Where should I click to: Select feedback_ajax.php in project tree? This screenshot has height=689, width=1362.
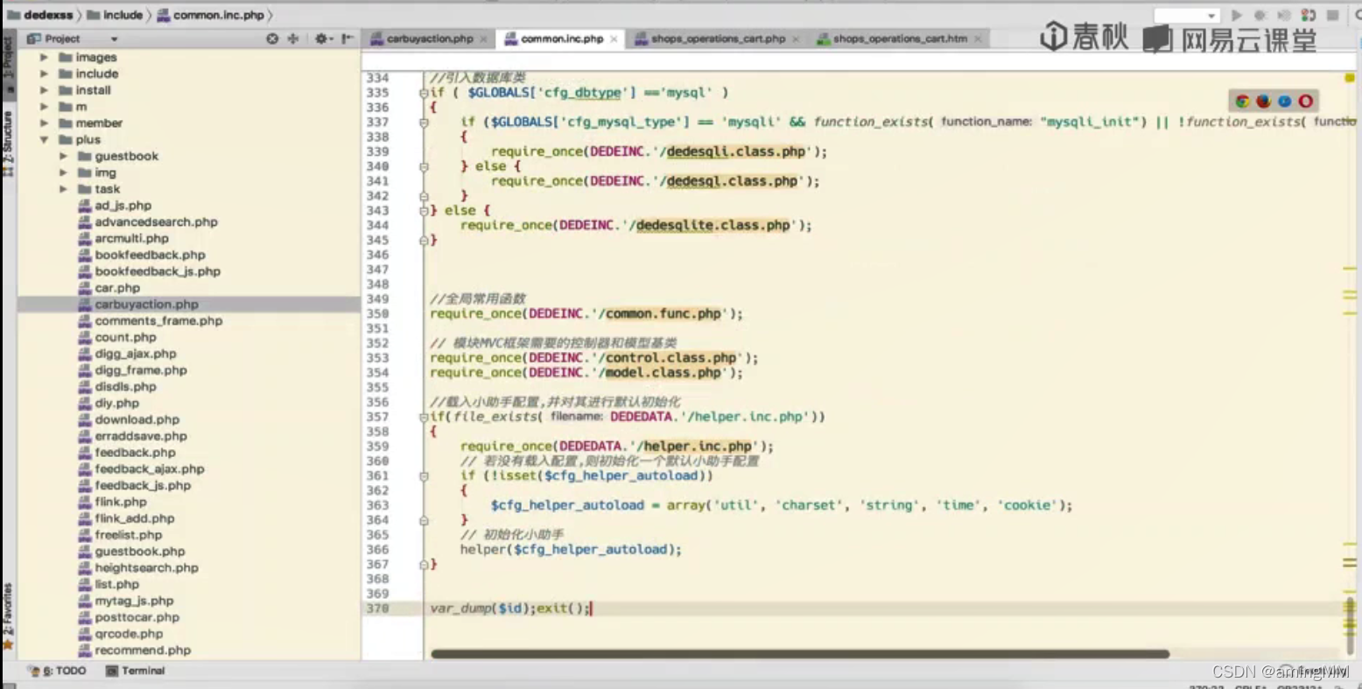click(x=149, y=469)
